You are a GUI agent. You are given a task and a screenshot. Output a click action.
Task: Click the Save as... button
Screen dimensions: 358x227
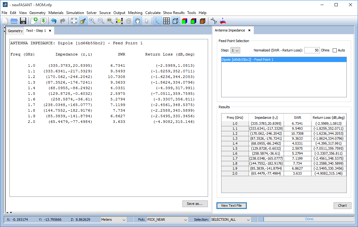pyautogui.click(x=195, y=204)
